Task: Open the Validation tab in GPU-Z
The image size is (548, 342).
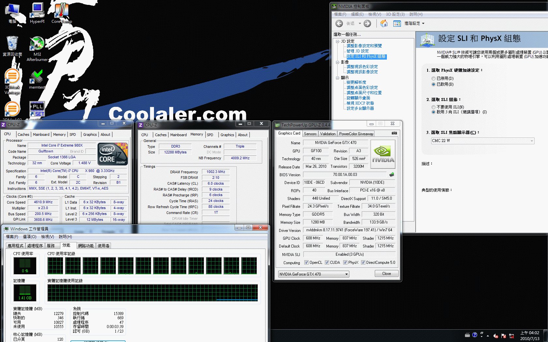Action: [x=327, y=134]
